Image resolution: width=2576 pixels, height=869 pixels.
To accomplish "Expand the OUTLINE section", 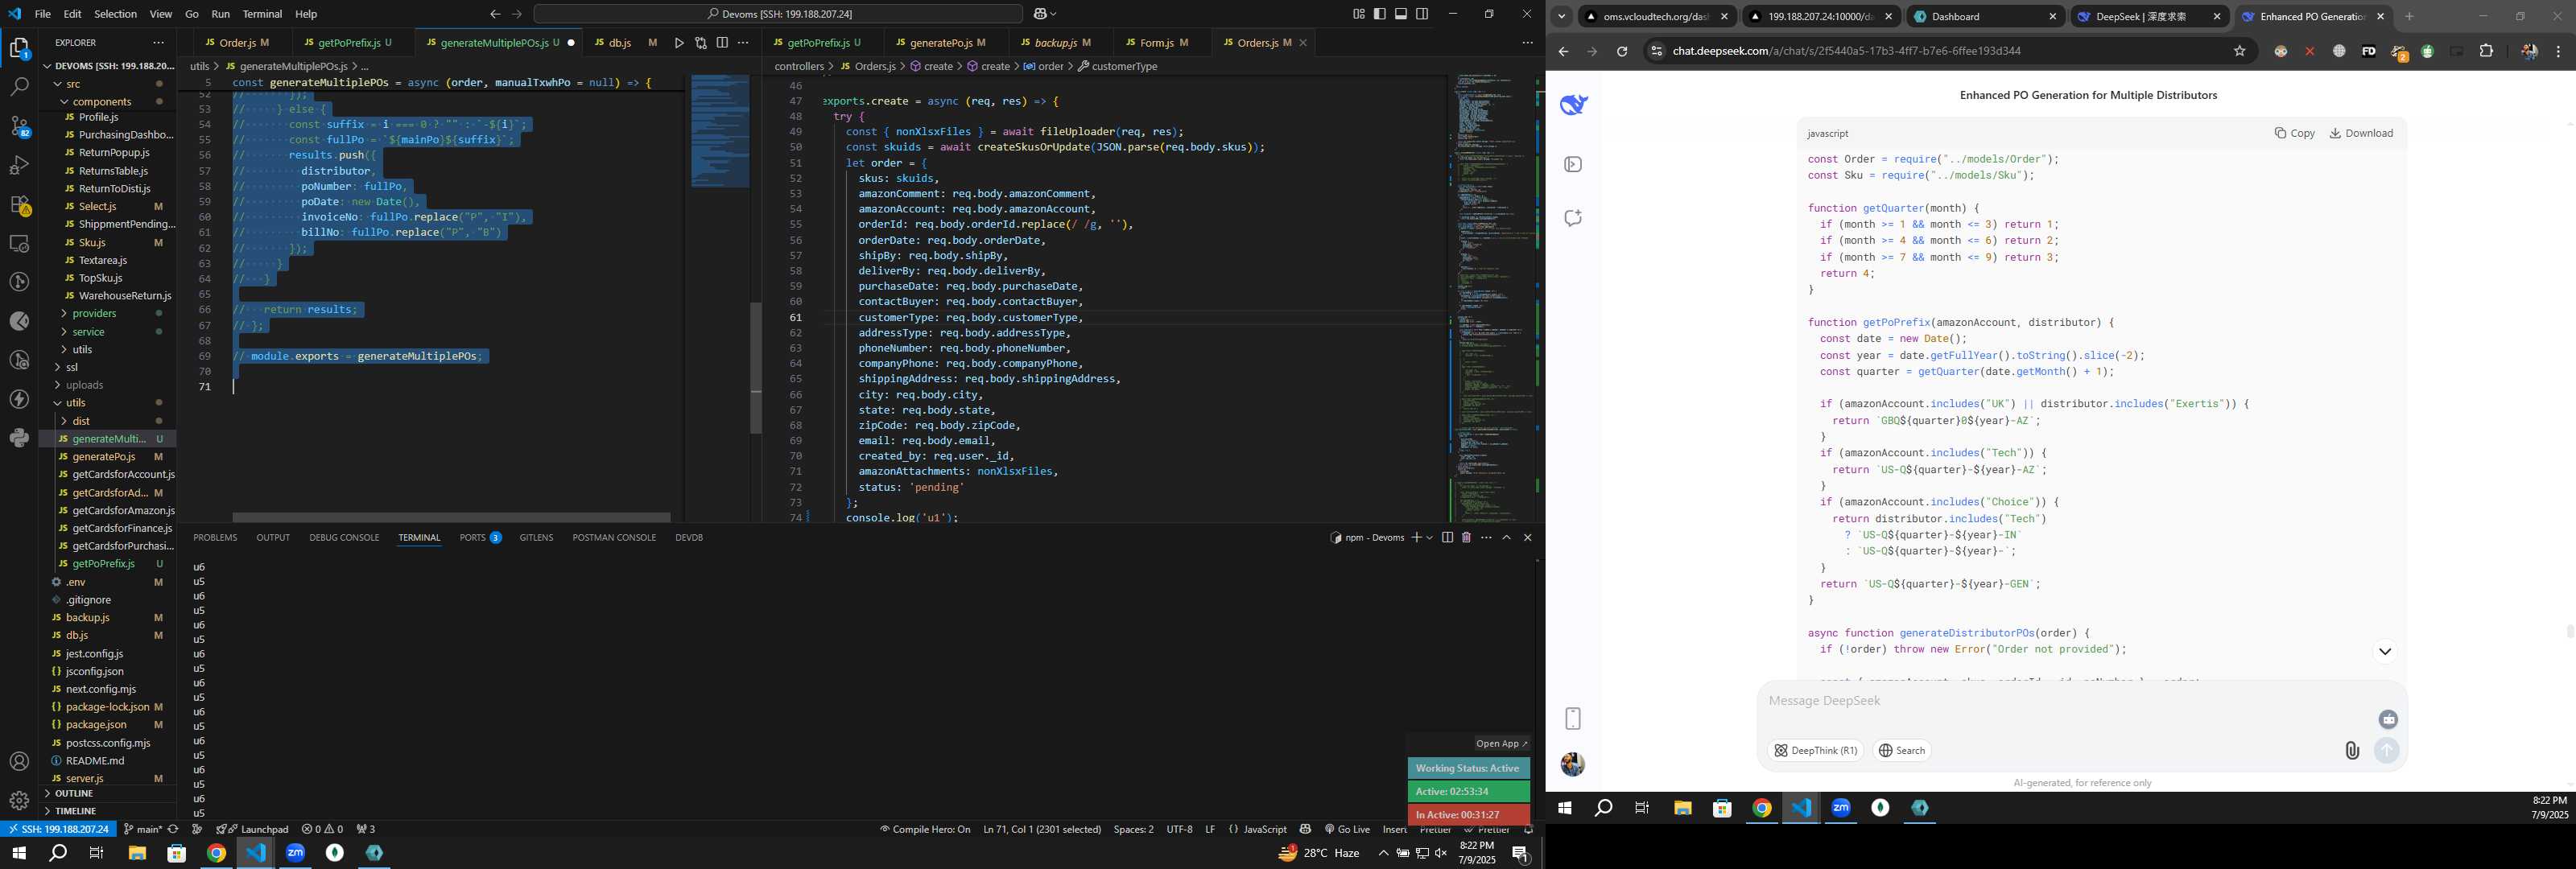I will pos(73,793).
